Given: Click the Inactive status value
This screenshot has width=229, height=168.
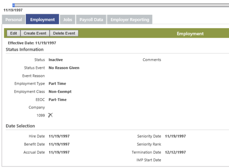Looking at the screenshot, I should 56,60.
